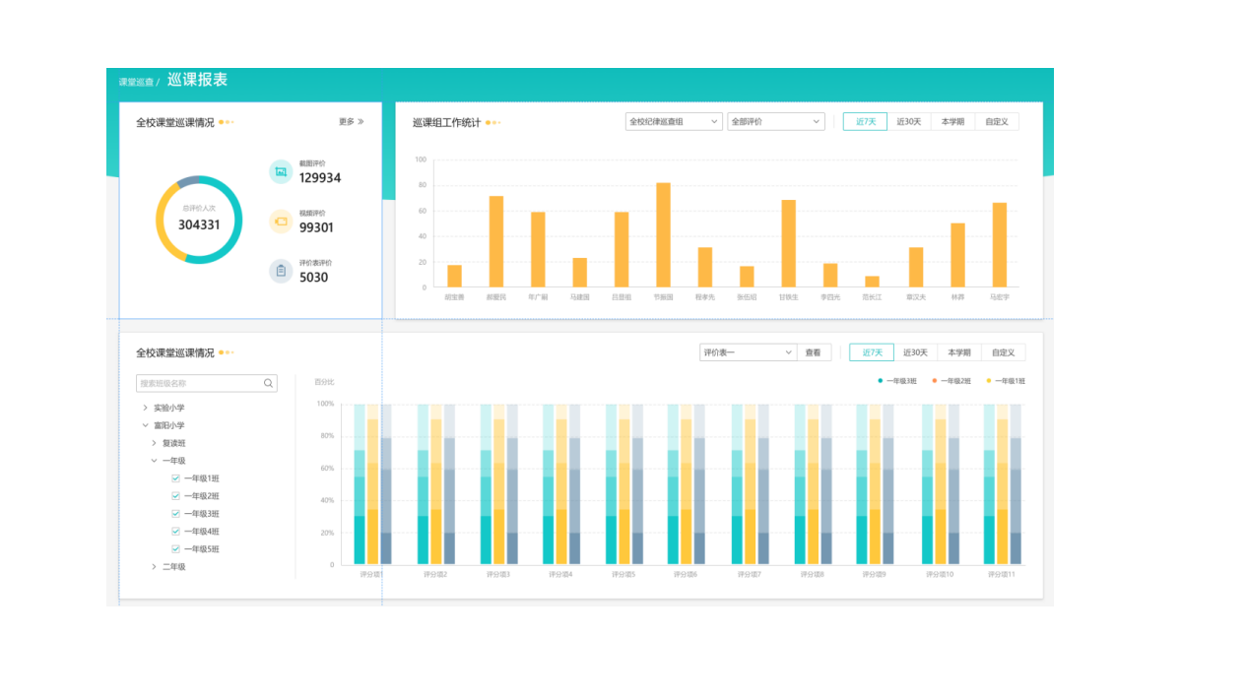
Task: Click the 一年级1班 legend marker
Action: click(988, 381)
